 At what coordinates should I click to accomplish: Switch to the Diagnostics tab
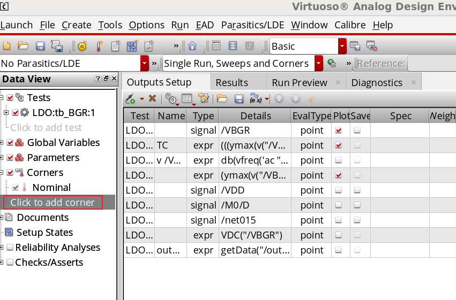pos(377,83)
